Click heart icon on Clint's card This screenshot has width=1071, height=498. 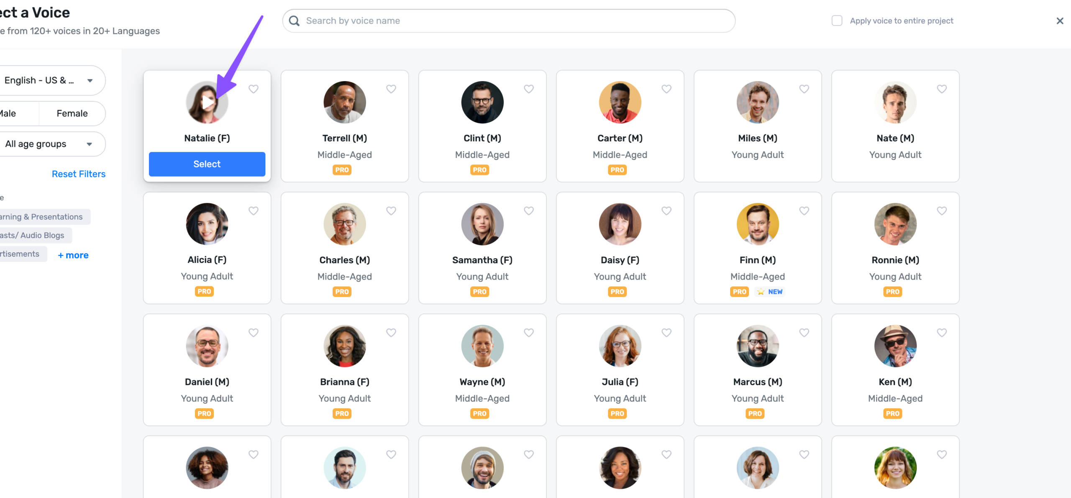(x=529, y=89)
